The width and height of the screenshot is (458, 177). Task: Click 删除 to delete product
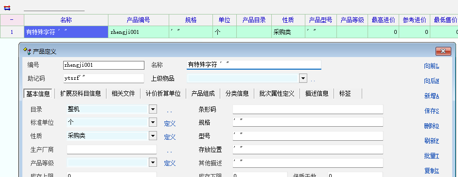click(x=431, y=126)
